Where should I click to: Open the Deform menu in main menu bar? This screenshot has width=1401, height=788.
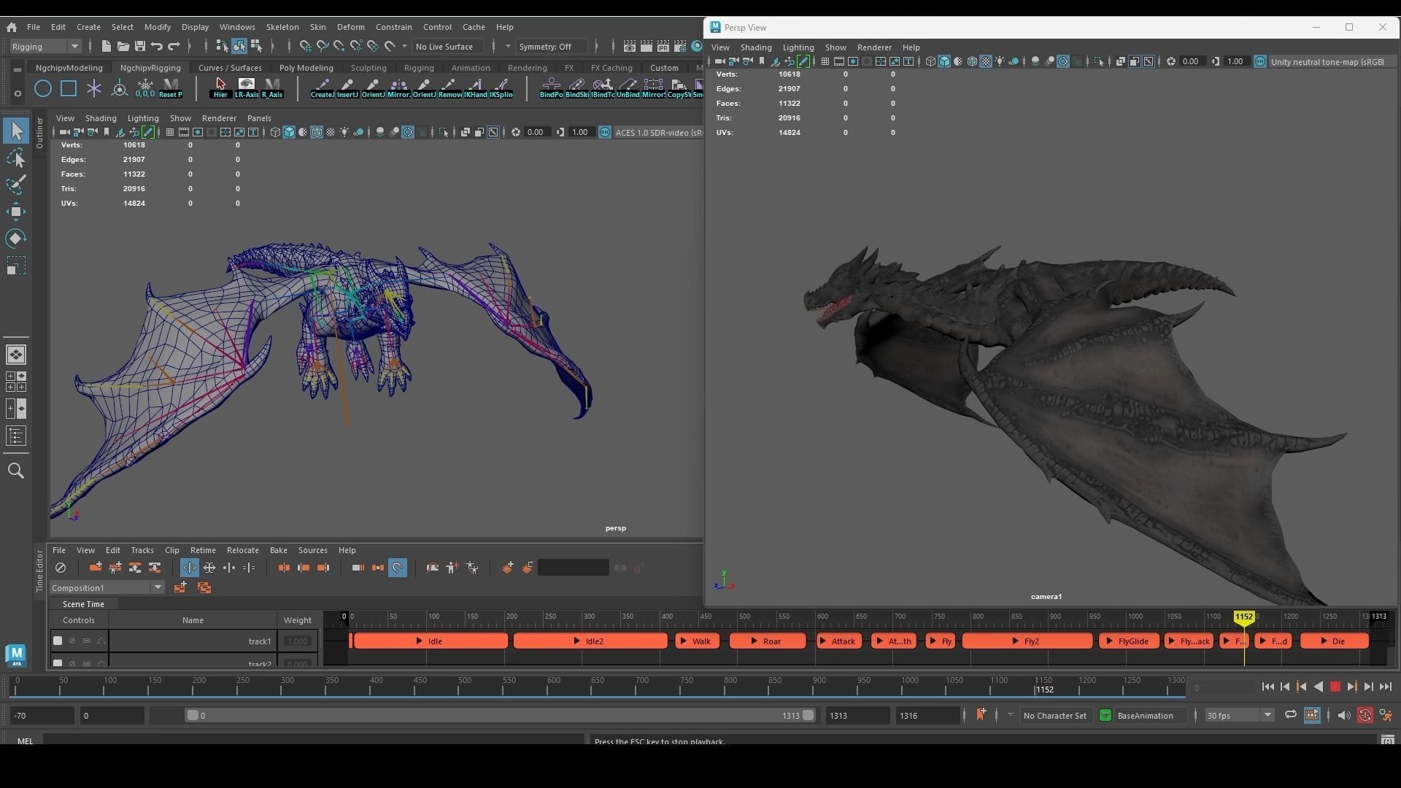point(350,27)
